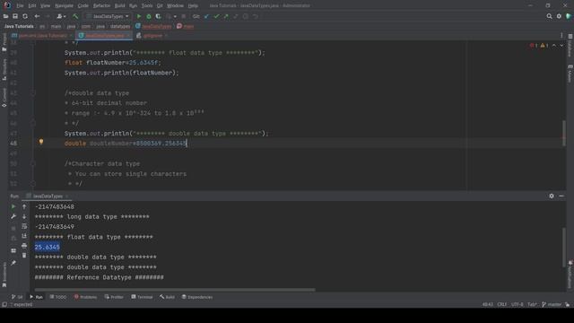Click the Open folder icon in toolbar

click(5, 16)
